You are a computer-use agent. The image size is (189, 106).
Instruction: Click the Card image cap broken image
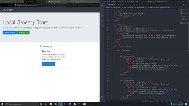pyautogui.click(x=46, y=47)
